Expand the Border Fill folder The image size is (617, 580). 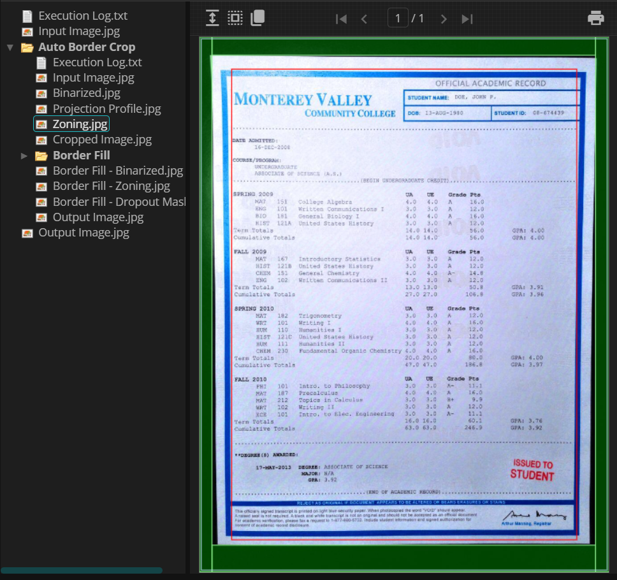click(x=24, y=156)
